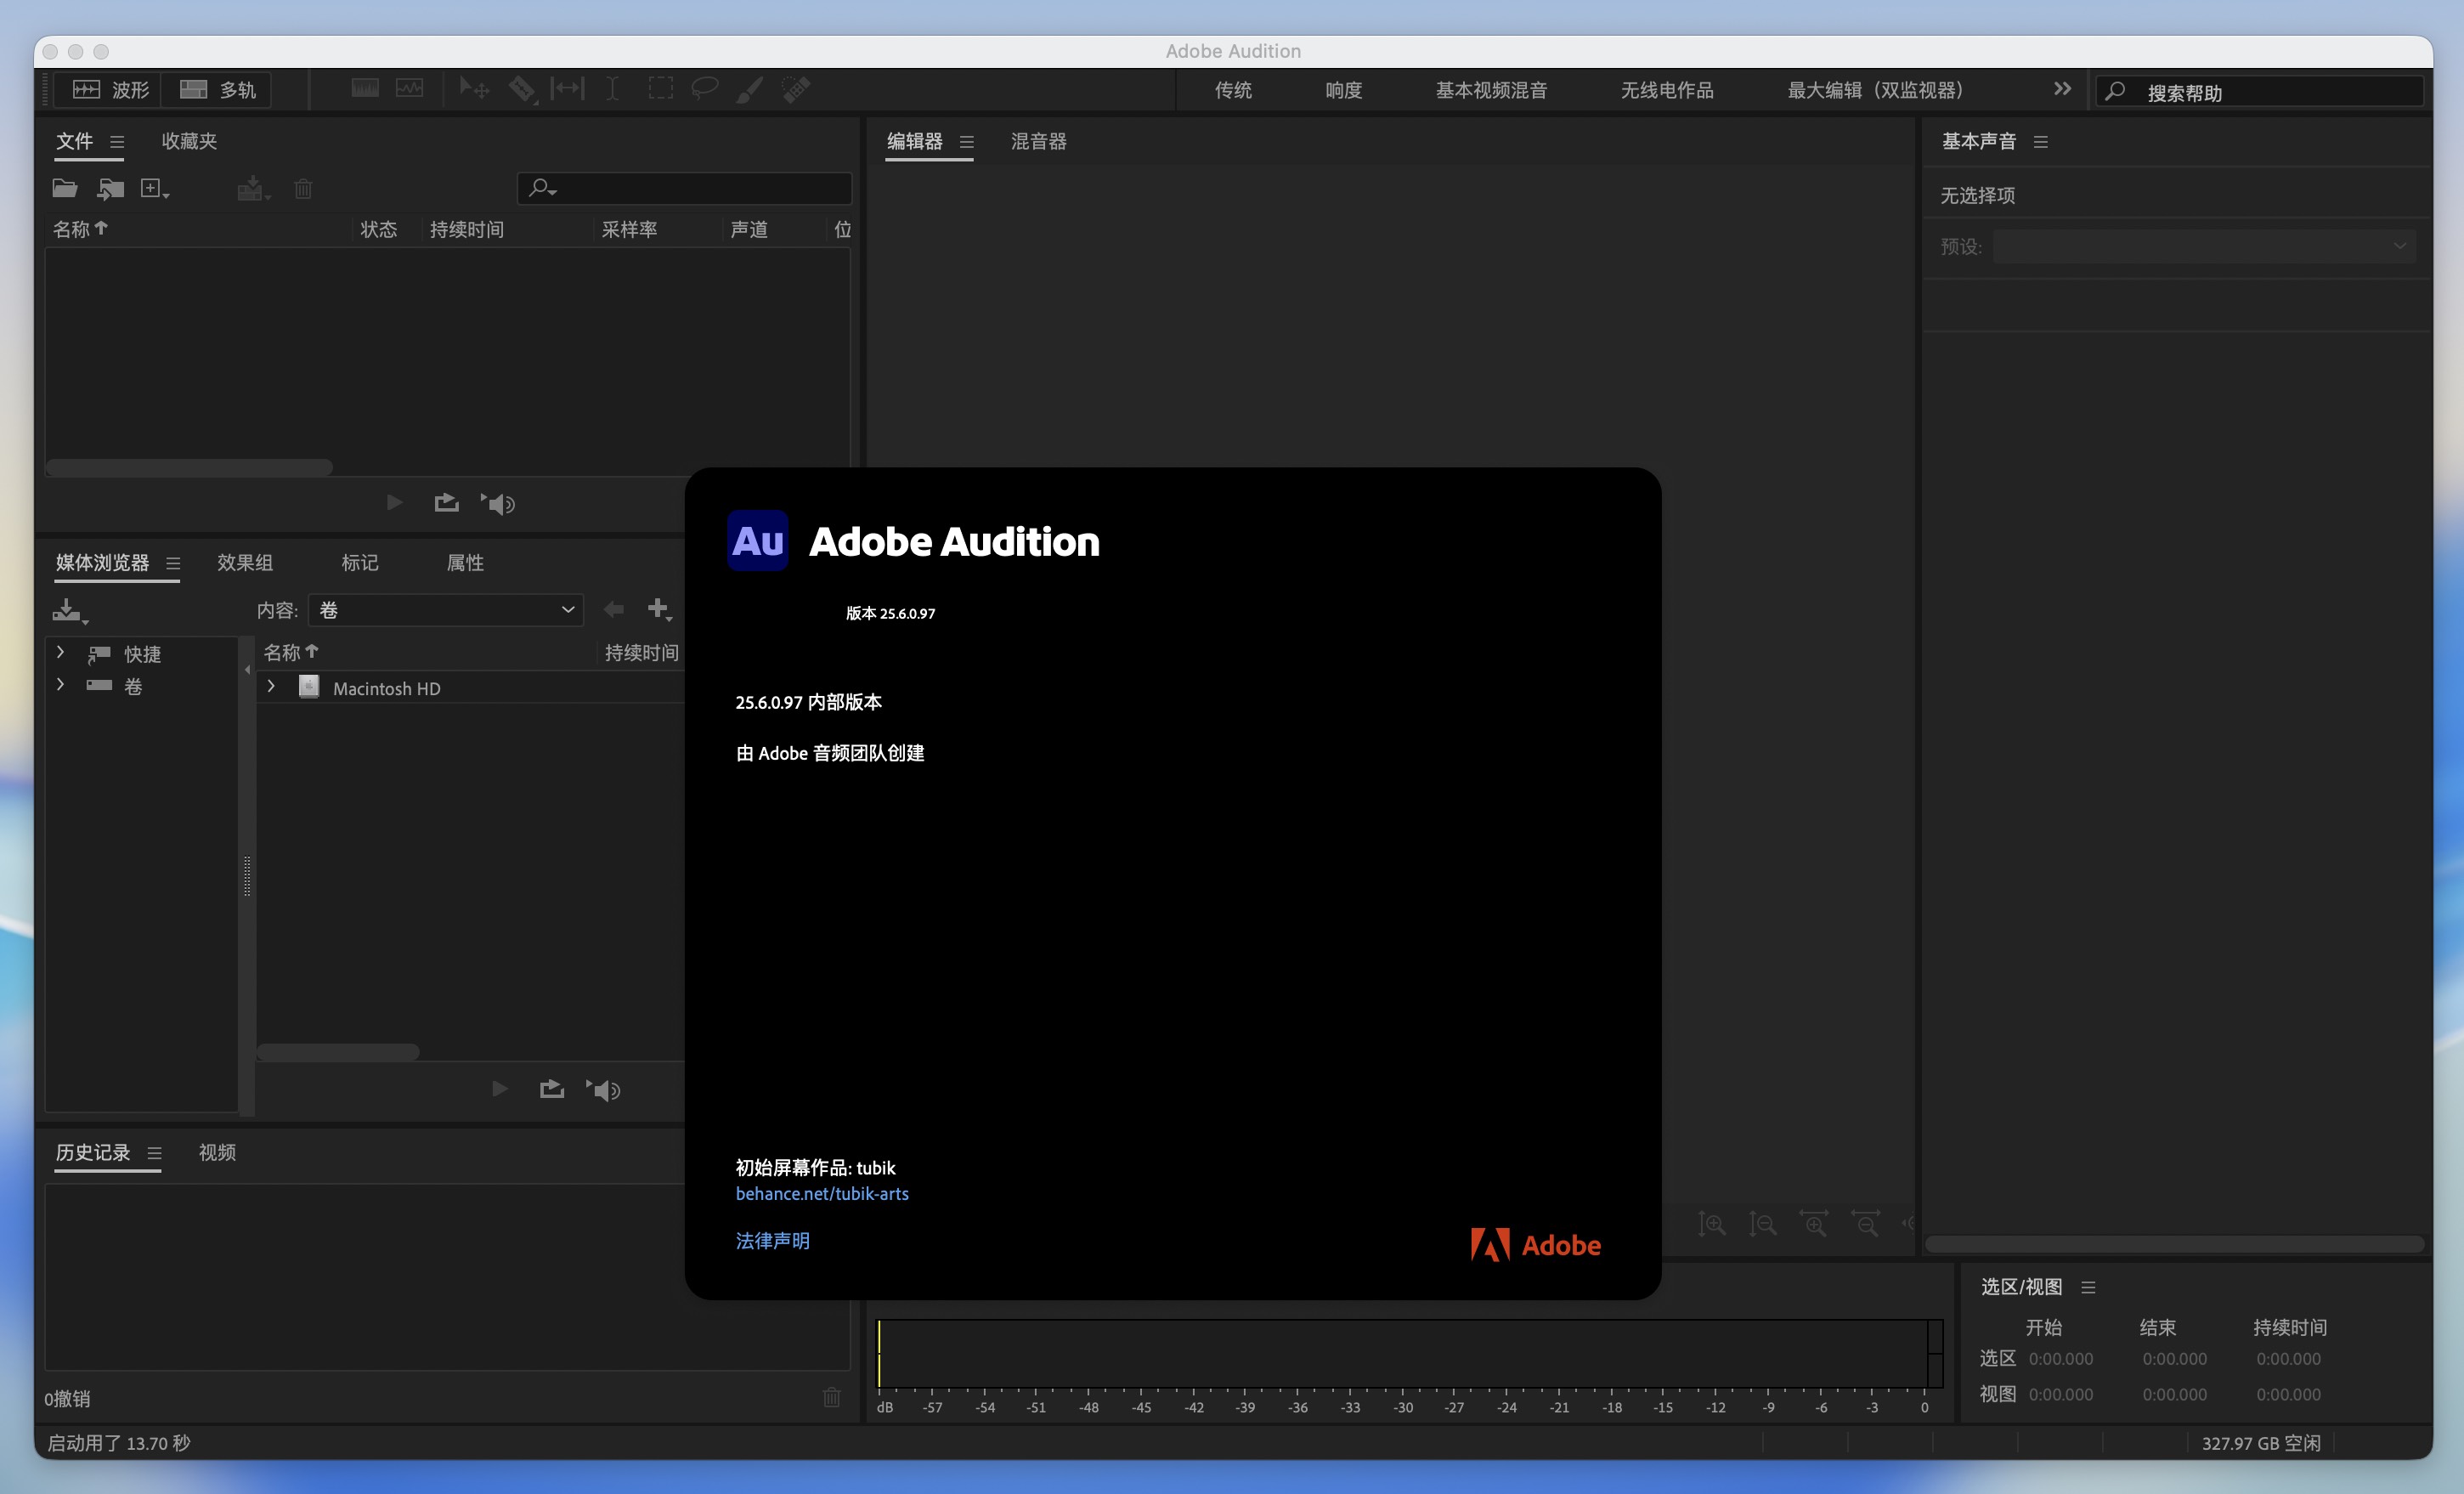Click the 法律声明 legal notices link
The height and width of the screenshot is (1494, 2464).
[x=771, y=1241]
